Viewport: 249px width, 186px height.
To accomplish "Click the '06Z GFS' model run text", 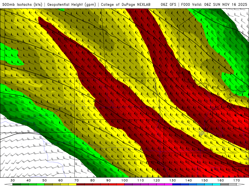I will tap(168, 5).
